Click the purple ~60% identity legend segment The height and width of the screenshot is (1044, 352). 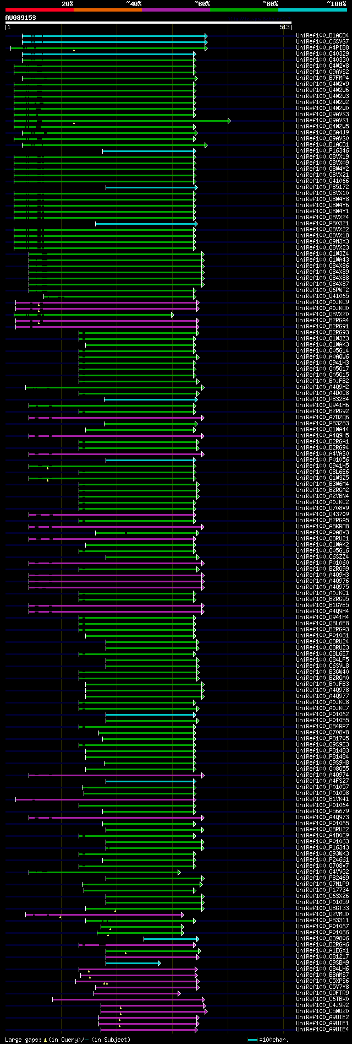(176, 10)
